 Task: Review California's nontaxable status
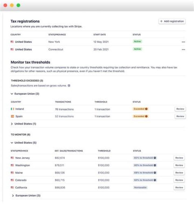tap(179, 188)
